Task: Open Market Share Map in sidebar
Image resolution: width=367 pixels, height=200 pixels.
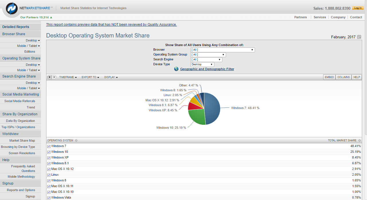Action: (x=22, y=140)
